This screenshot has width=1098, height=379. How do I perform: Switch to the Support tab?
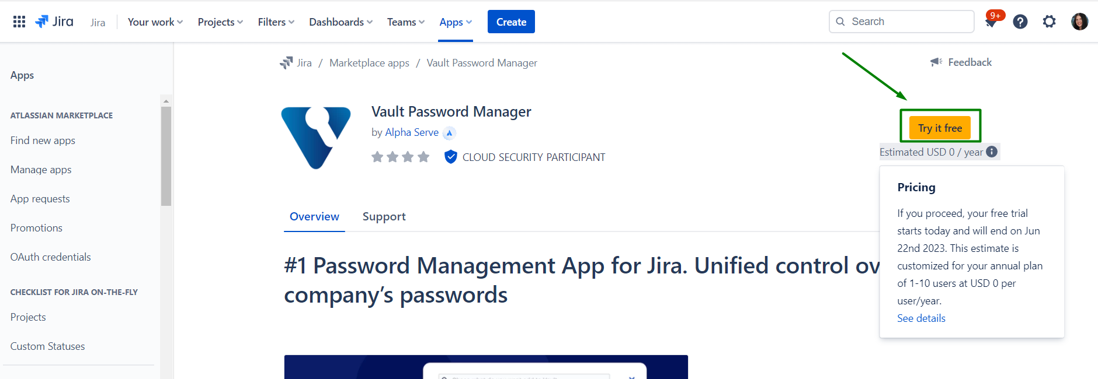click(x=384, y=216)
